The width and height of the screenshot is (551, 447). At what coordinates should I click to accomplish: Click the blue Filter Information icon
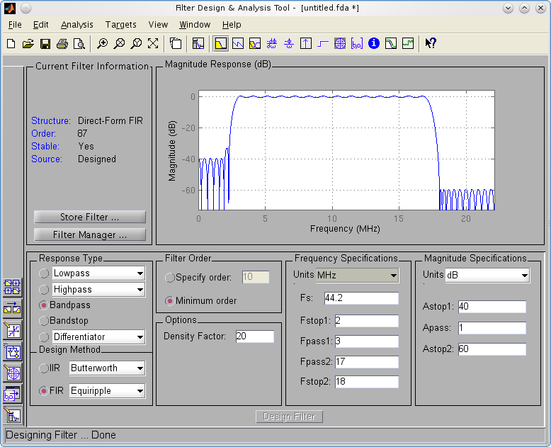pyautogui.click(x=374, y=43)
